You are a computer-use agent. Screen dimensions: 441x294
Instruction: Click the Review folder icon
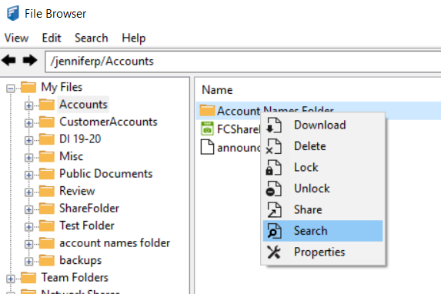point(47,191)
